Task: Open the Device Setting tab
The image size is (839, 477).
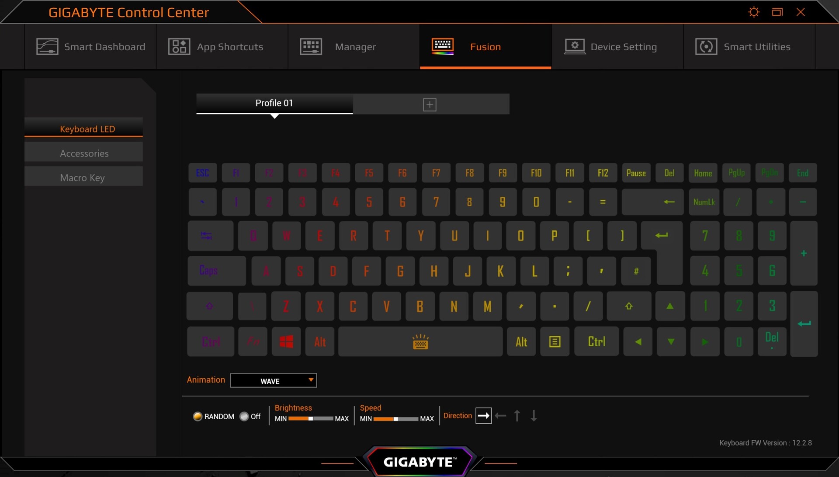Action: (617, 47)
